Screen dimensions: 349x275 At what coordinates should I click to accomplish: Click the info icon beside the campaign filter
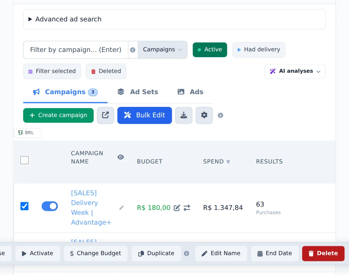133,50
